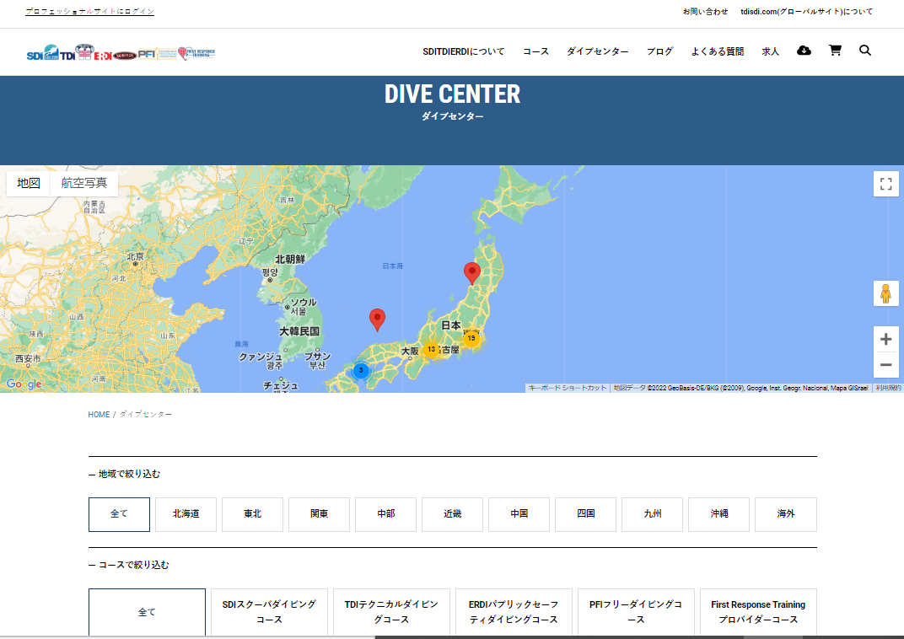Zoom in on the map
This screenshot has width=904, height=639.
(x=885, y=340)
